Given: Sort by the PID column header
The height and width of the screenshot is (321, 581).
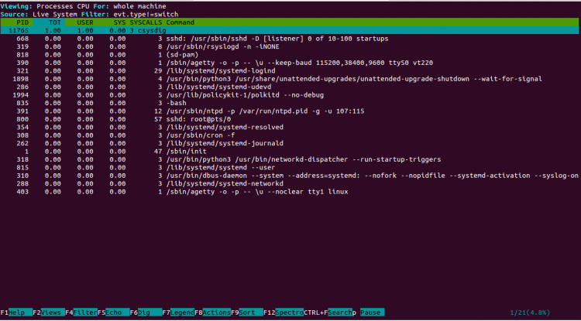Looking at the screenshot, I should point(22,22).
